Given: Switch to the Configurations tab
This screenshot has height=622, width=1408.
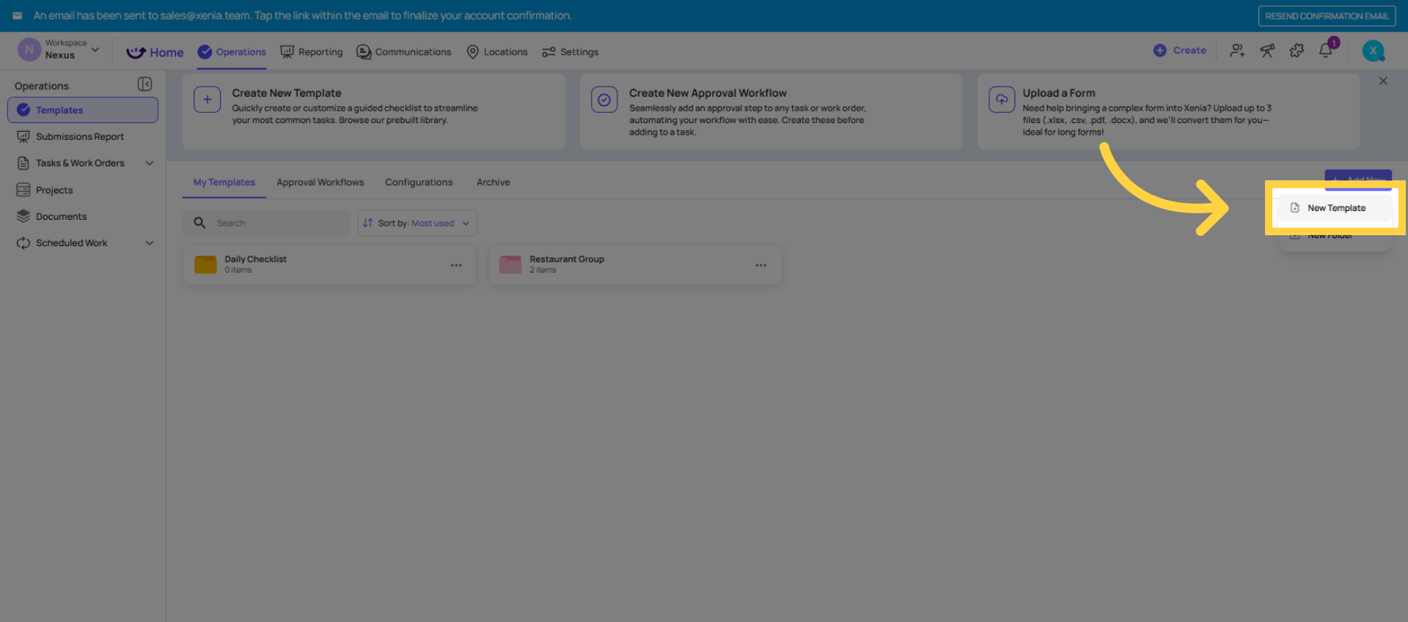Looking at the screenshot, I should (x=419, y=182).
